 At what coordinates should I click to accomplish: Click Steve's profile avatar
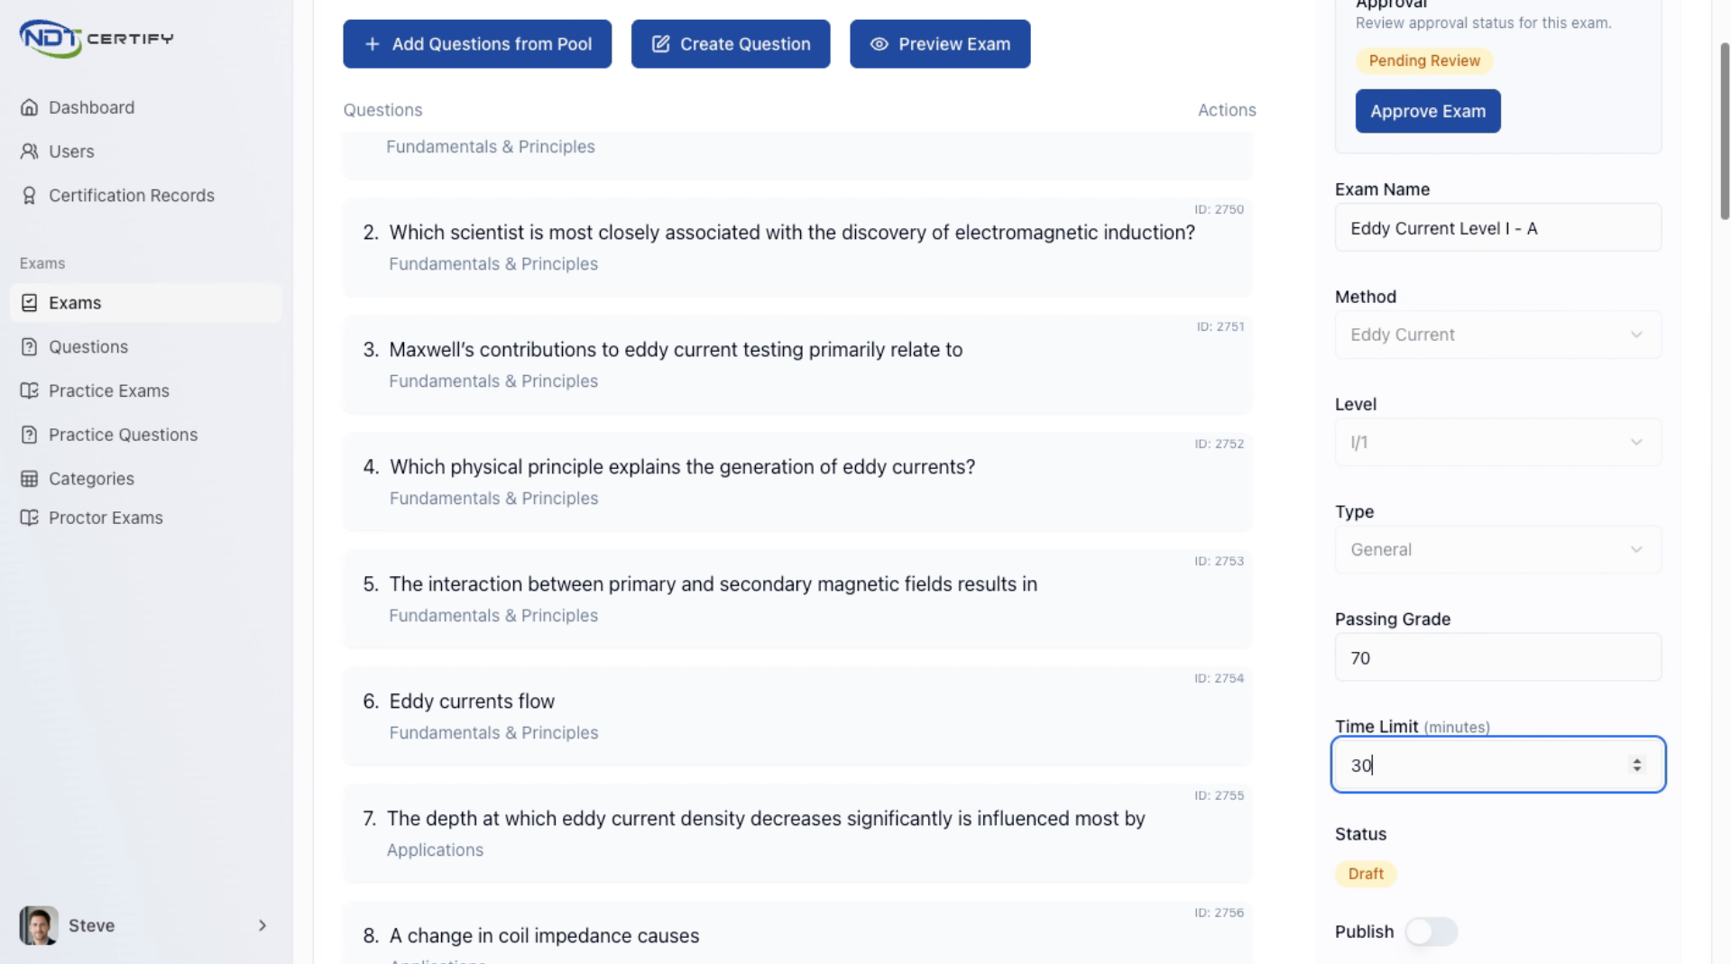pos(39,925)
